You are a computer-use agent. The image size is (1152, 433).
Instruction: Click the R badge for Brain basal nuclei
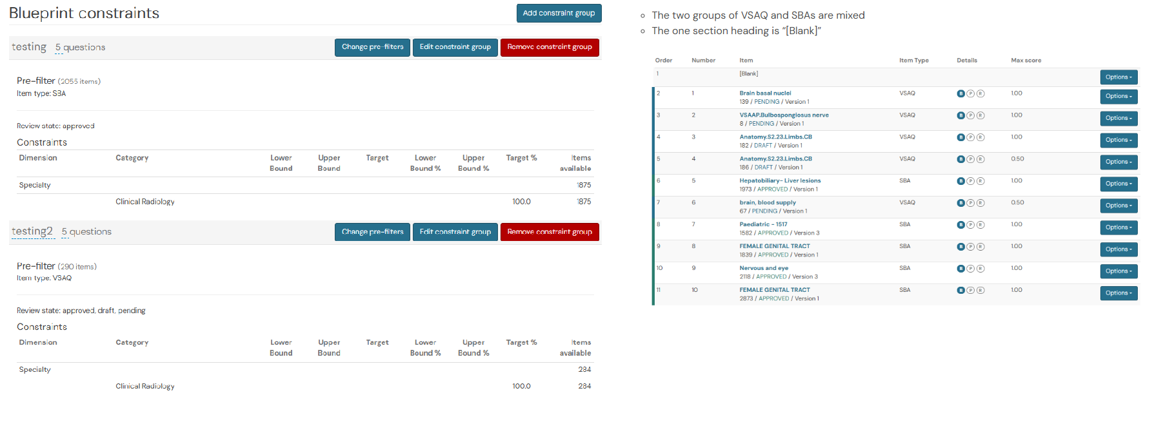[980, 93]
